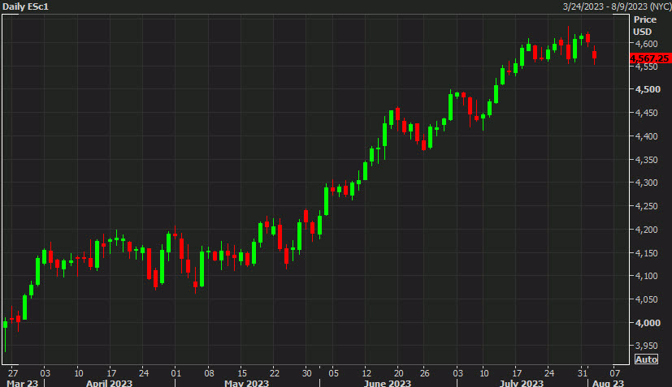Click the 22 date tick in May
The width and height of the screenshot is (672, 387).
point(275,373)
